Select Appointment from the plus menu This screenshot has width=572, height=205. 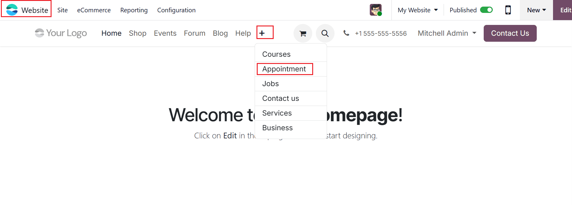(x=284, y=69)
